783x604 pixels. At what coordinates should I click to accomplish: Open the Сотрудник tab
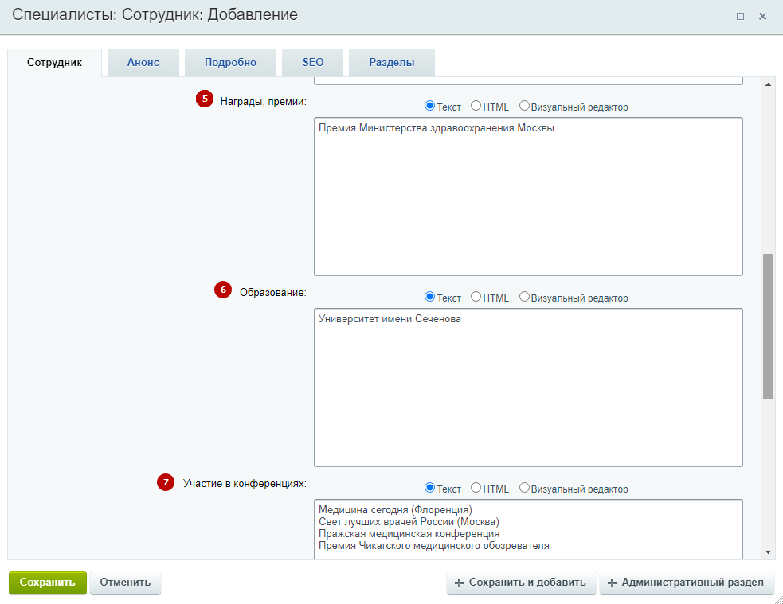tap(54, 62)
